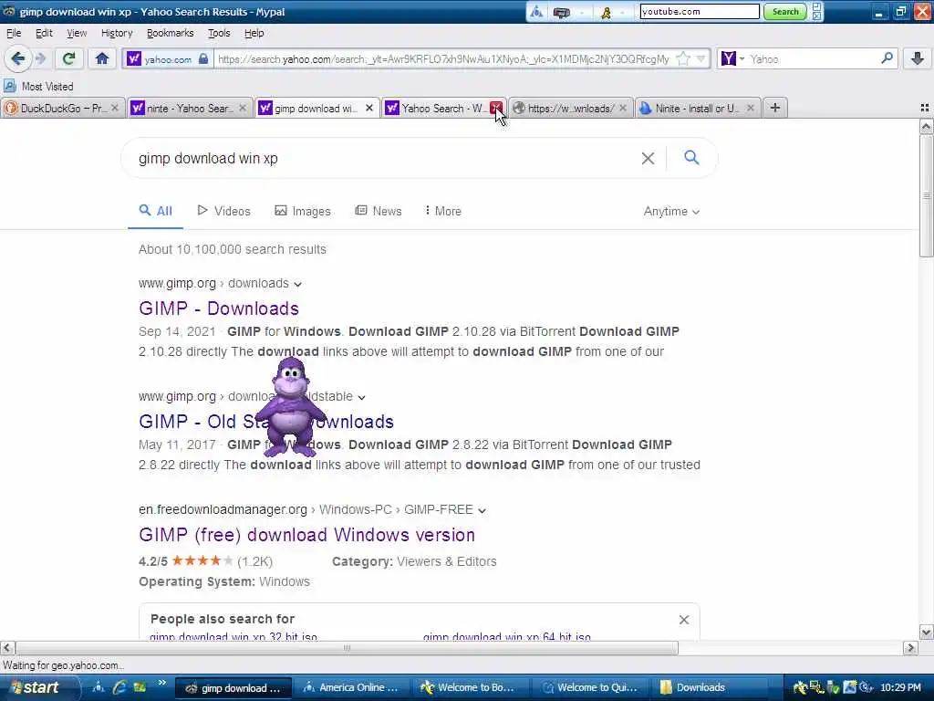The width and height of the screenshot is (934, 701).
Task: Click gimp download win xp 32 bit iso suggestion
Action: tap(233, 636)
